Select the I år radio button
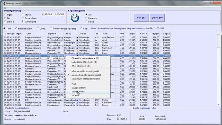 tap(5, 18)
